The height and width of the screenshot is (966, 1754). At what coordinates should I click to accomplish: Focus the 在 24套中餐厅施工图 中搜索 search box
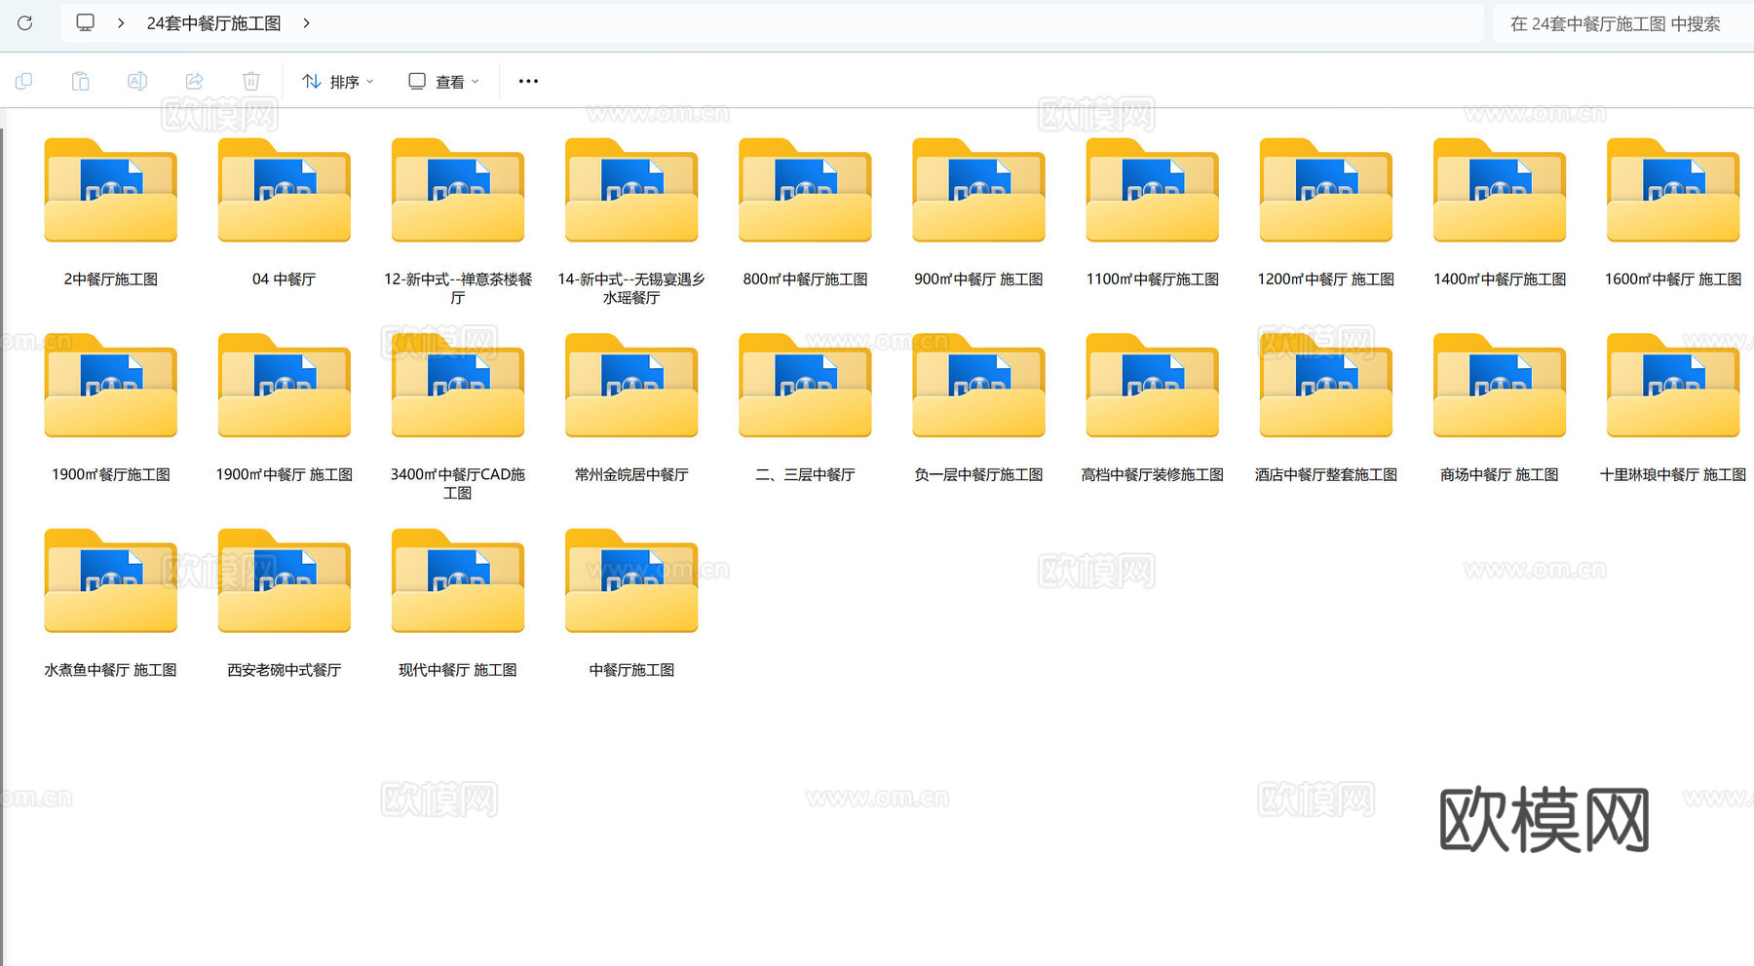coord(1621,23)
